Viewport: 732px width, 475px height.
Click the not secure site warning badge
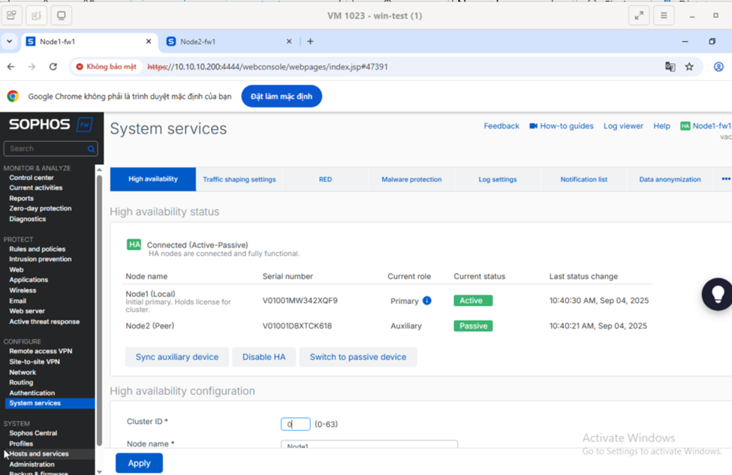click(106, 67)
